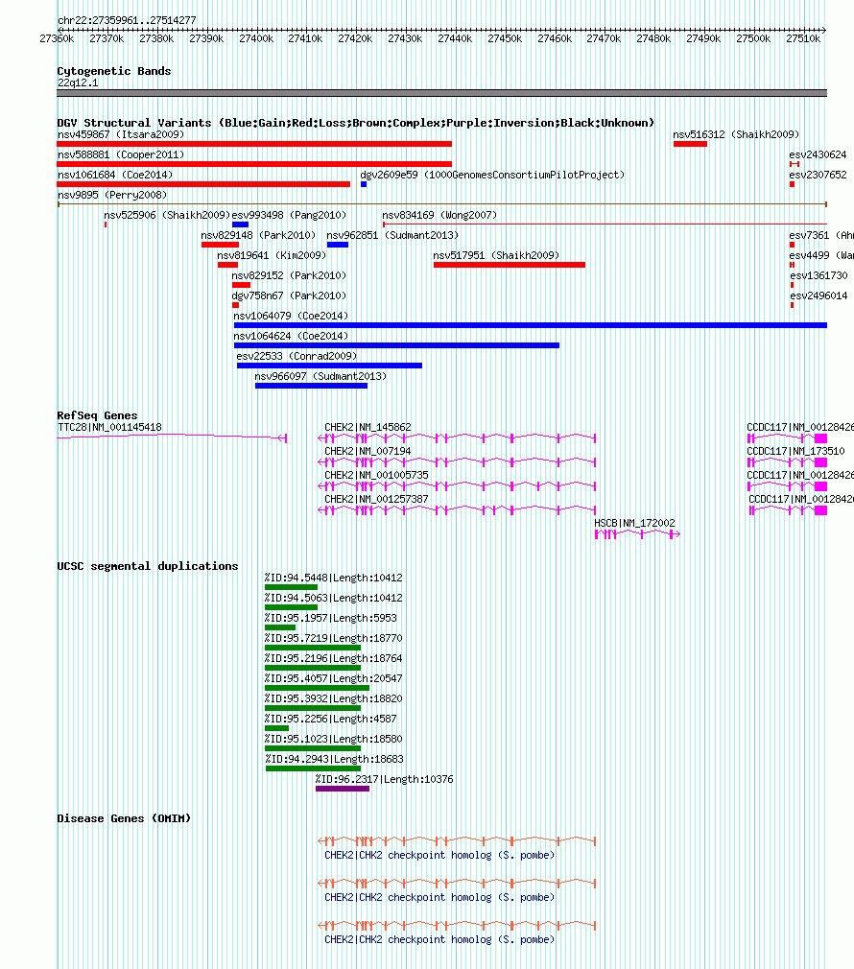Select dgv758n67 (Park2010) label

(289, 296)
